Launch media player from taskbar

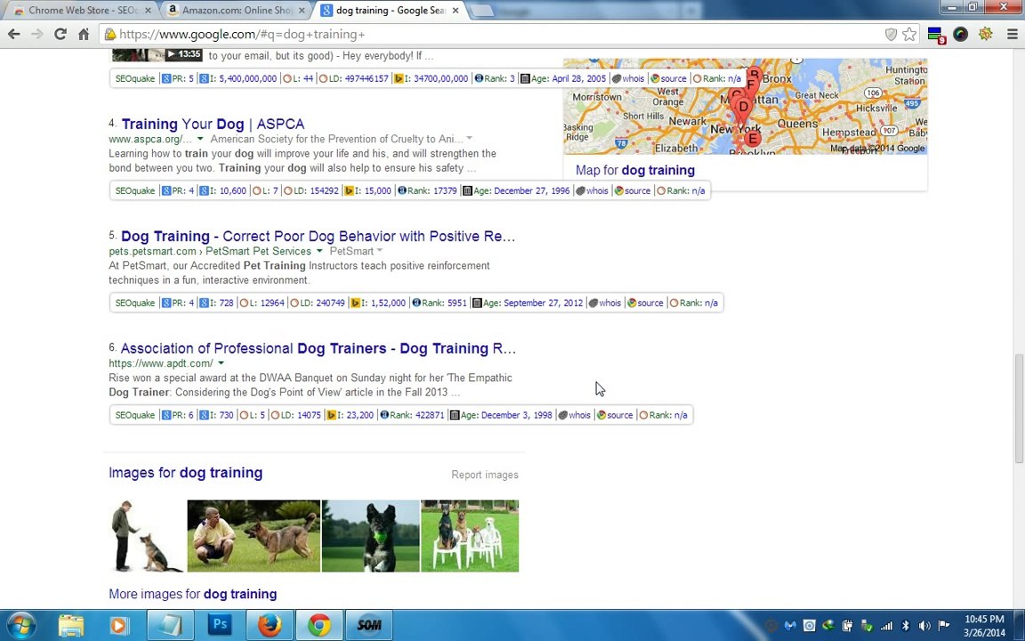click(x=119, y=625)
